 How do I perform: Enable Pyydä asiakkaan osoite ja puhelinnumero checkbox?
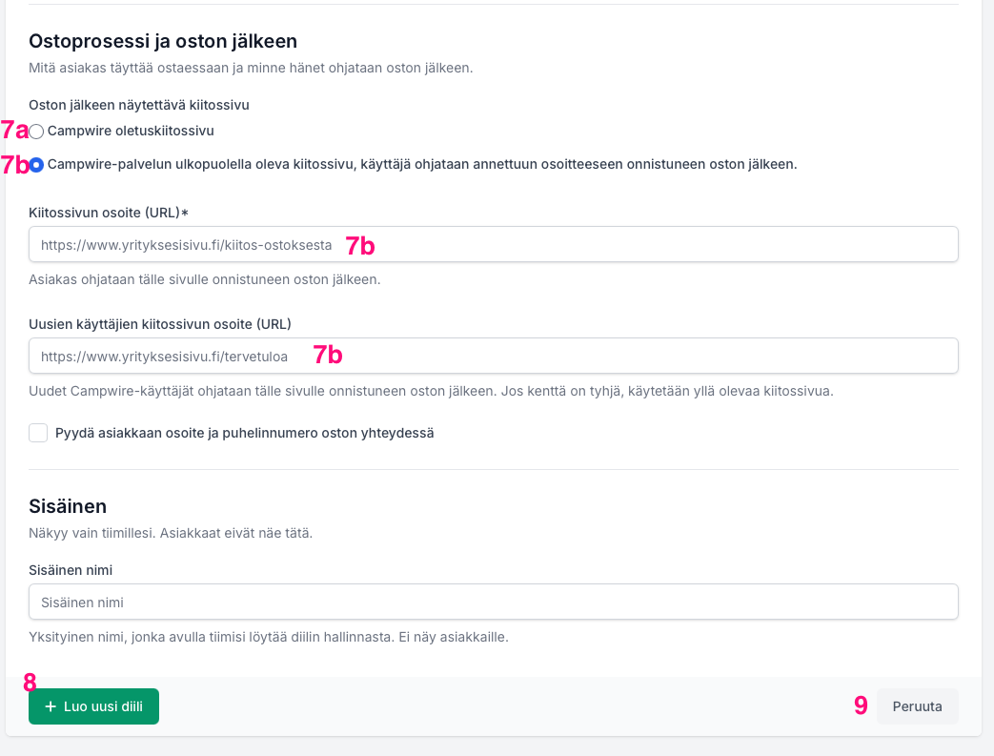pyautogui.click(x=38, y=433)
